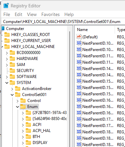Collapse the Enum key
The height and width of the screenshot is (147, 125).
pyautogui.click(x=18, y=107)
